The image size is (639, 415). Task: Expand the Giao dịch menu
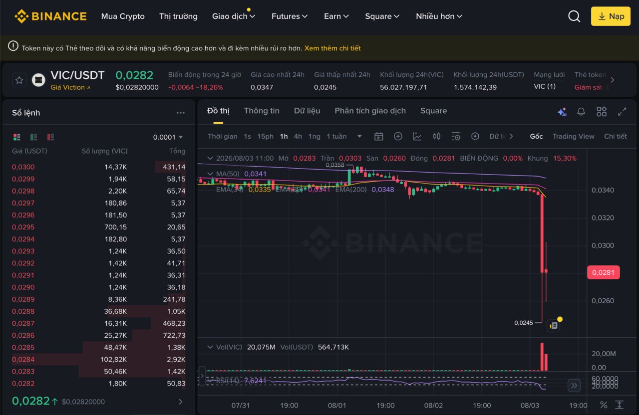[x=234, y=16]
